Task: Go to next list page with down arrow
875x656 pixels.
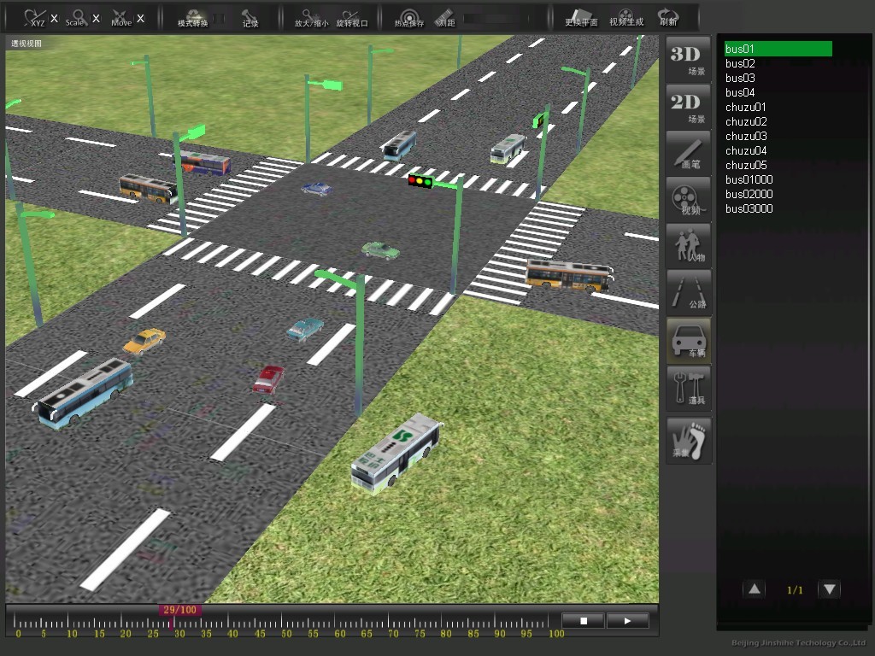Action: pyautogui.click(x=829, y=589)
